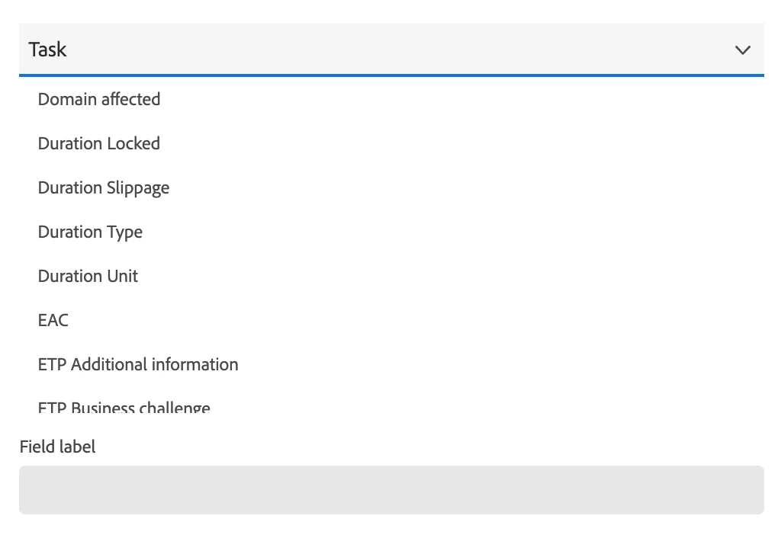Choose Duration Locked from list
Screen dimensions: 778x538
pyautogui.click(x=391, y=143)
